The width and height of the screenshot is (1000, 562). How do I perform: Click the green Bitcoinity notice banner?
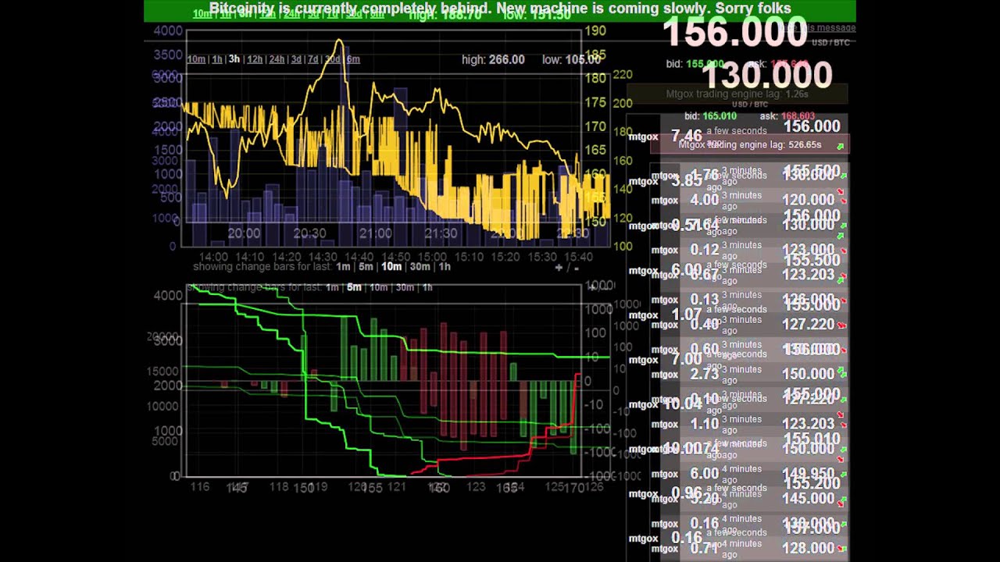coord(500,10)
